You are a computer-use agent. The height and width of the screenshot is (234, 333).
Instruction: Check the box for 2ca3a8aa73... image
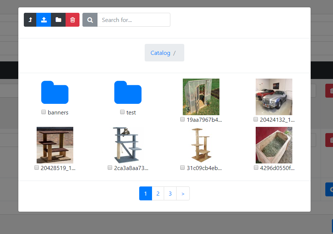(x=110, y=168)
